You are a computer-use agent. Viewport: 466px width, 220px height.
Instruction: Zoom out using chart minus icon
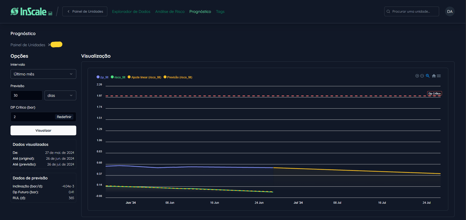click(x=422, y=76)
